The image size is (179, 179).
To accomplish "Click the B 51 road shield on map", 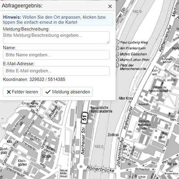I will coord(85,118).
